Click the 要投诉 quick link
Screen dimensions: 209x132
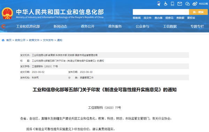tap(191, 18)
